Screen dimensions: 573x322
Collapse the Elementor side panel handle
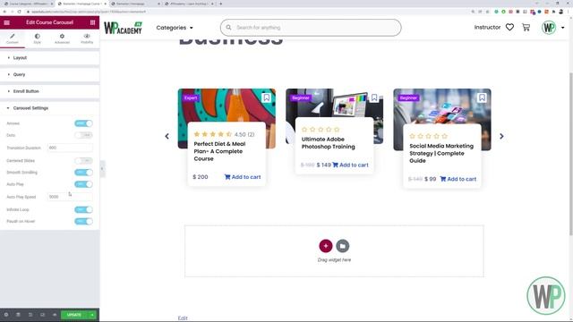tap(102, 168)
